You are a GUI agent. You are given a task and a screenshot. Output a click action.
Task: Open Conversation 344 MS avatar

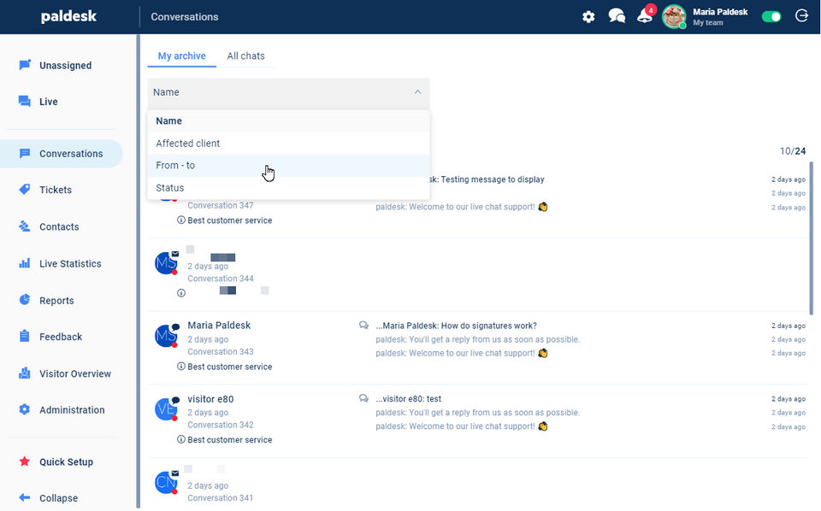tap(166, 262)
